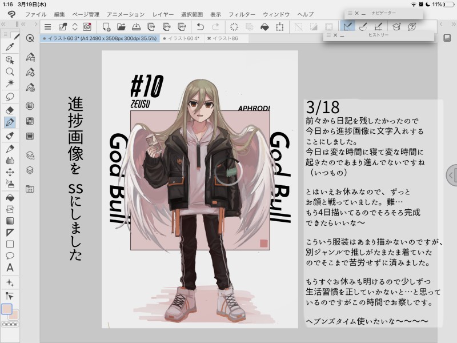Pick the Text tool

tap(10, 268)
